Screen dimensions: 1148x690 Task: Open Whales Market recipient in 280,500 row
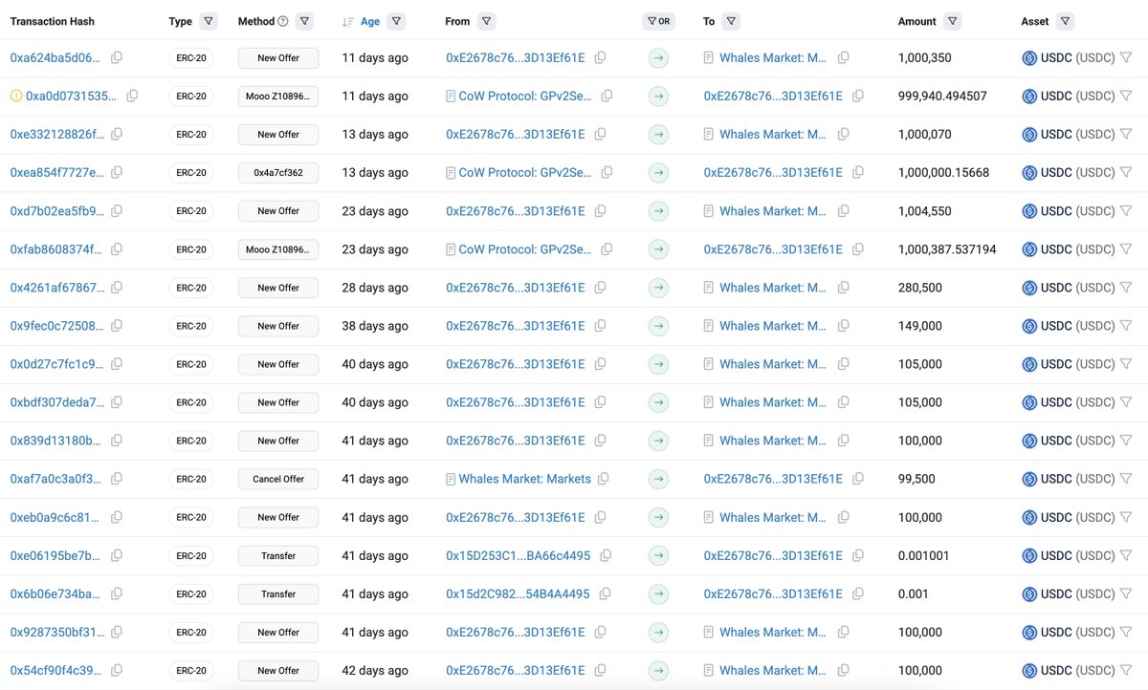[x=773, y=288]
